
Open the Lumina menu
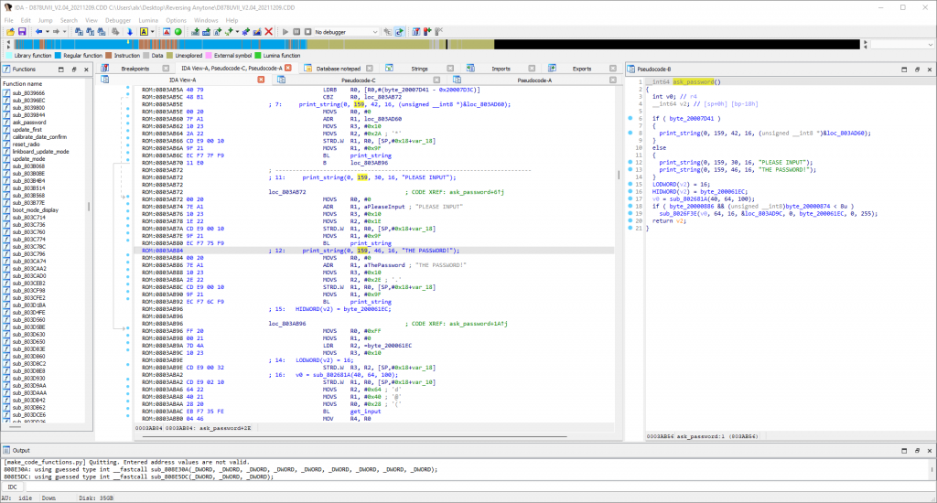pos(149,19)
